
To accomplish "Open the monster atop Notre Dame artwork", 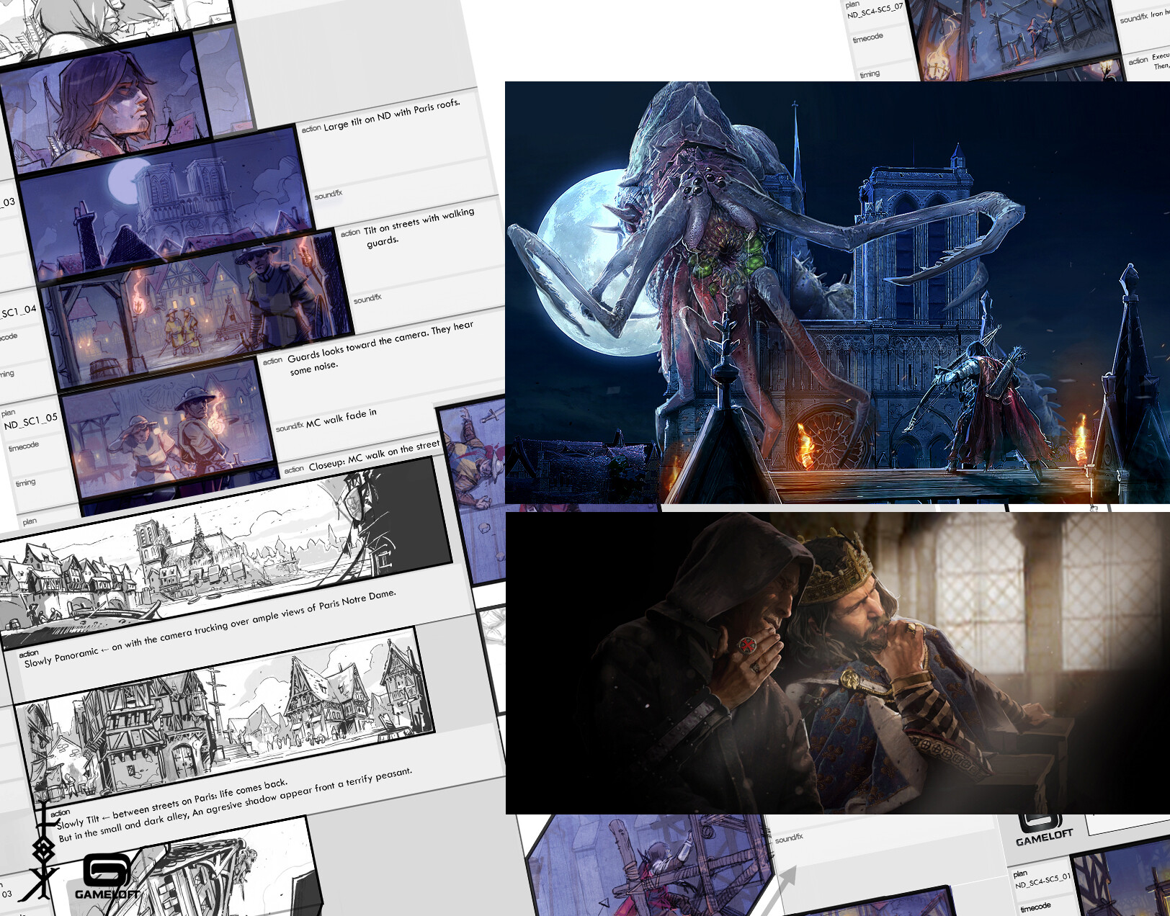I will point(837,292).
